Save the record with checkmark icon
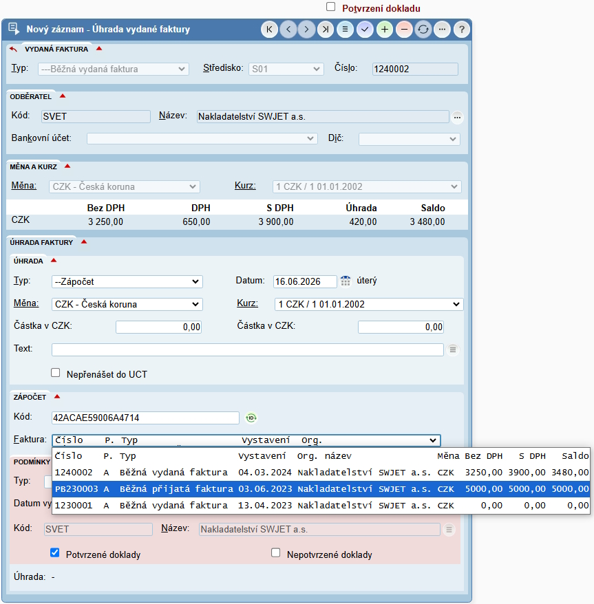 pos(365,30)
